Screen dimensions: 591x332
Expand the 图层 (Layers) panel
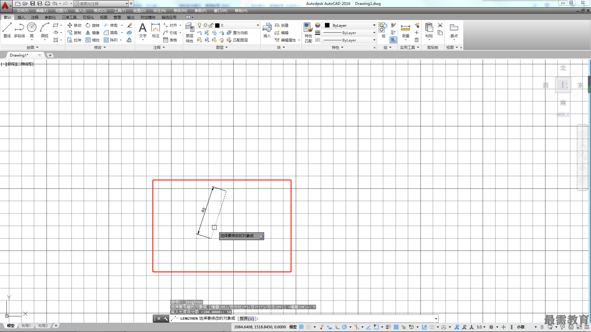click(x=222, y=47)
